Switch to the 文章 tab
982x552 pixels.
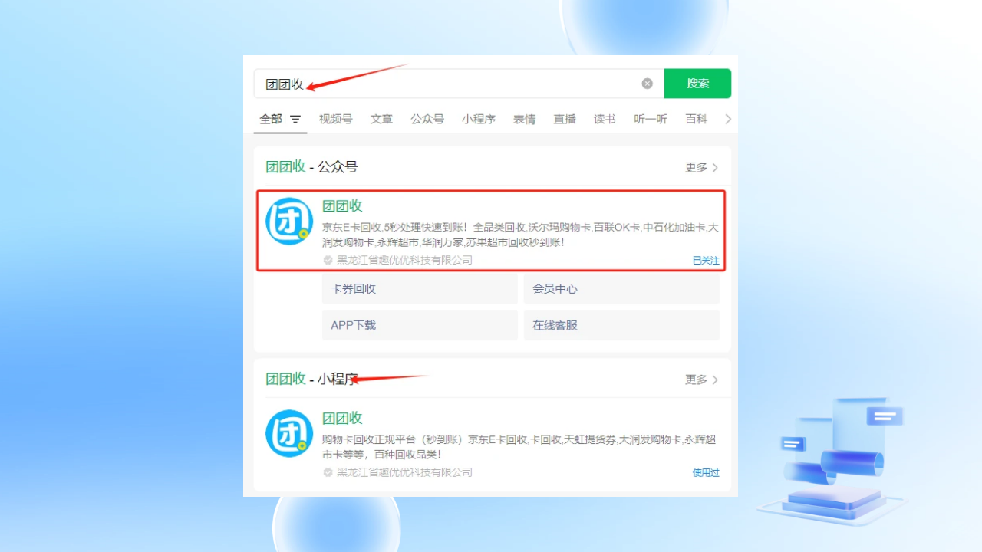381,120
